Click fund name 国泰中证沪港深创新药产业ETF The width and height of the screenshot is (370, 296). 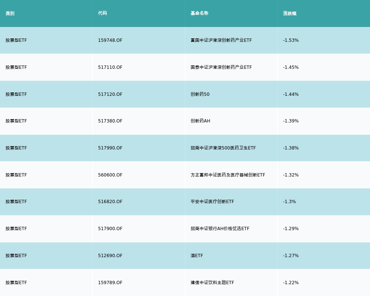click(221, 67)
